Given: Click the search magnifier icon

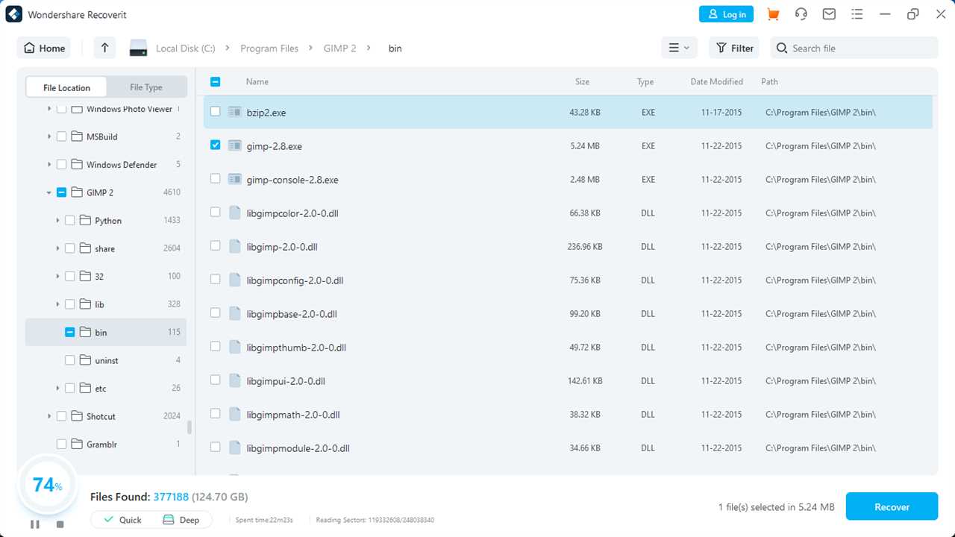Looking at the screenshot, I should click(x=782, y=48).
